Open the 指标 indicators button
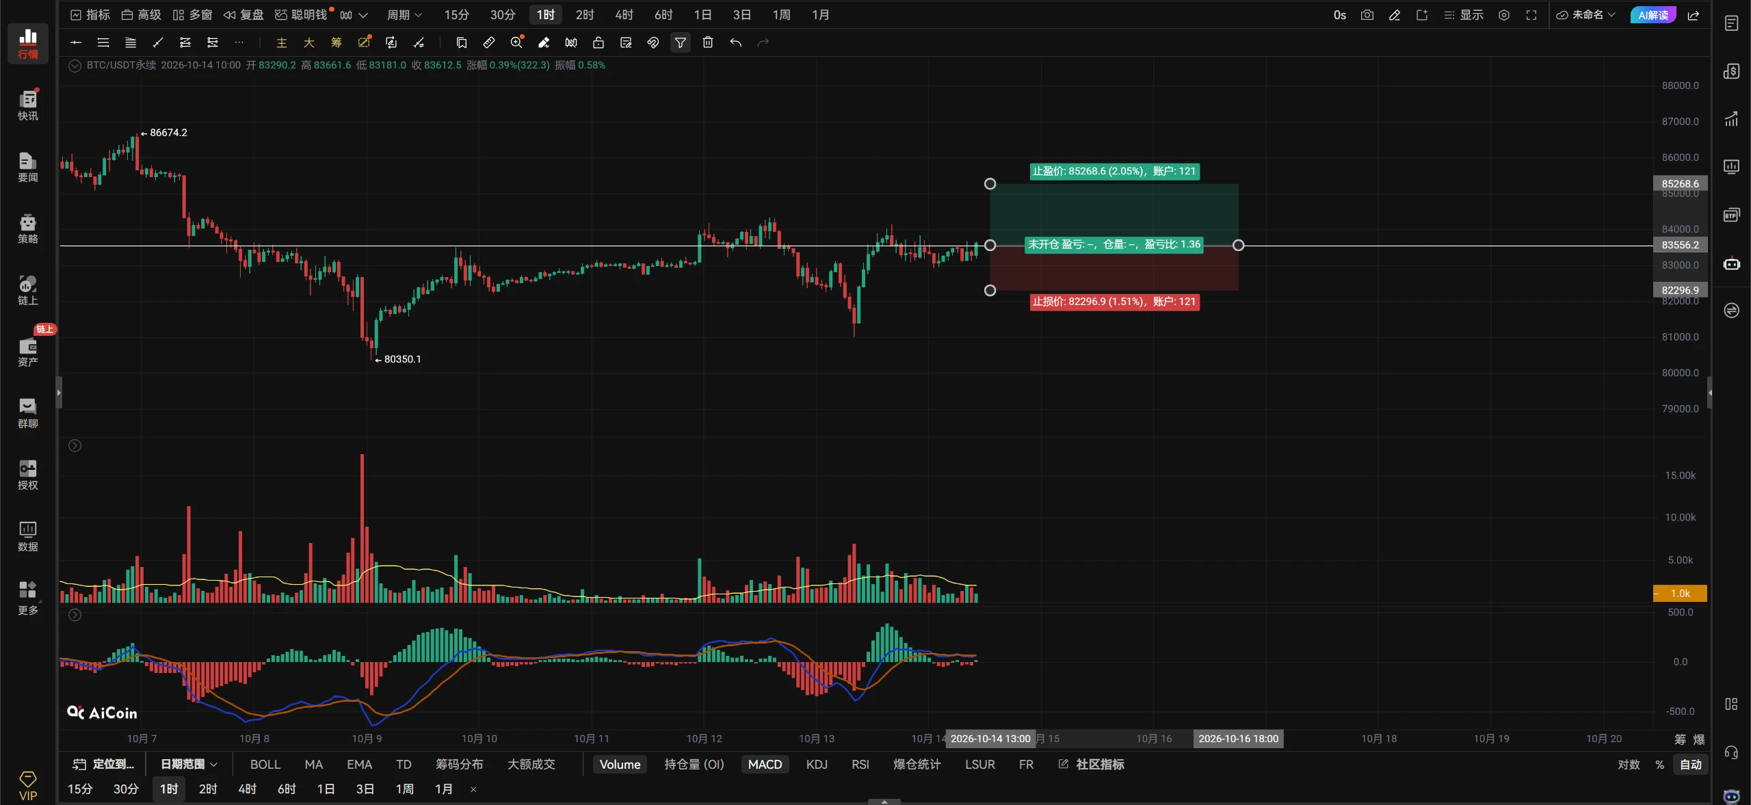The height and width of the screenshot is (805, 1751). [90, 15]
